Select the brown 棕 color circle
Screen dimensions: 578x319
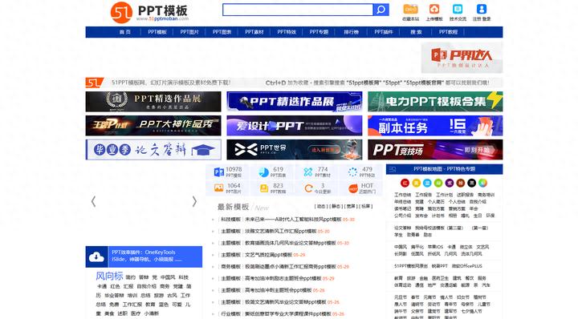461,183
